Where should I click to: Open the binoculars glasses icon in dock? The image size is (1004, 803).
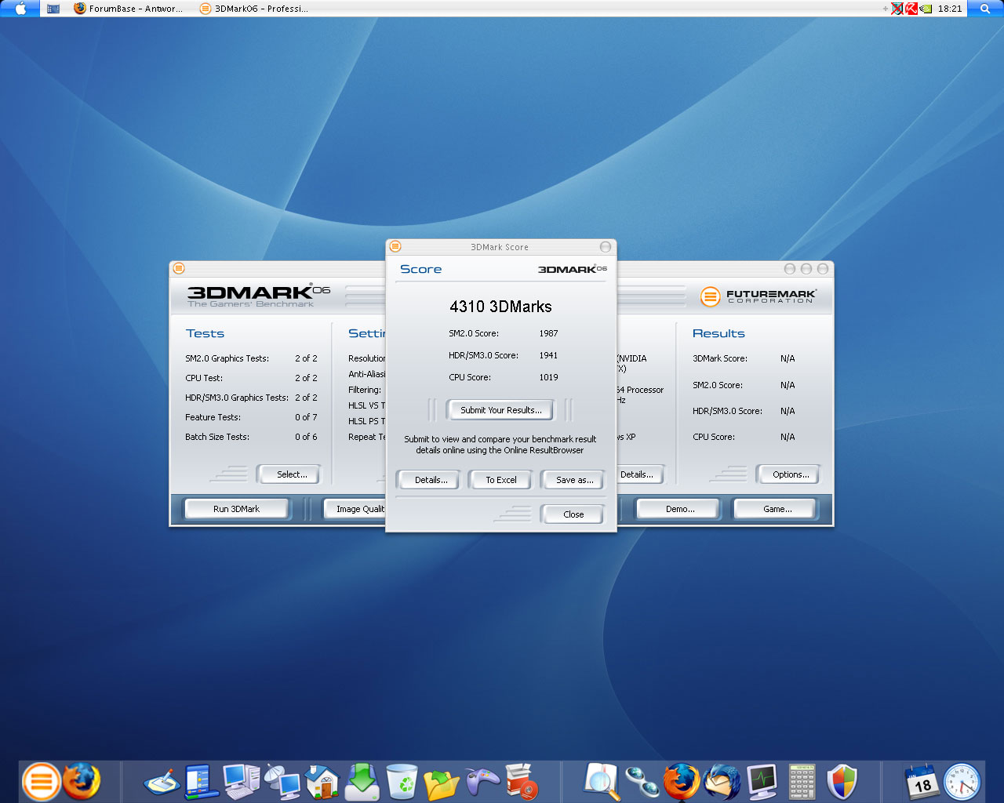(642, 782)
